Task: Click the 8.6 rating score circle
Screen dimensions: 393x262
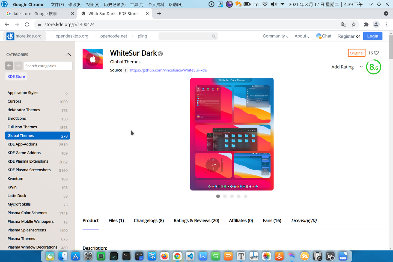Action: pyautogui.click(x=373, y=67)
